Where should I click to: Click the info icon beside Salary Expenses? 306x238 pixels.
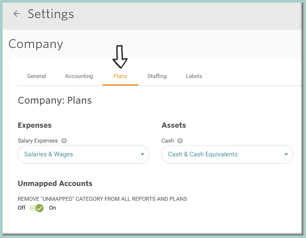[64, 141]
